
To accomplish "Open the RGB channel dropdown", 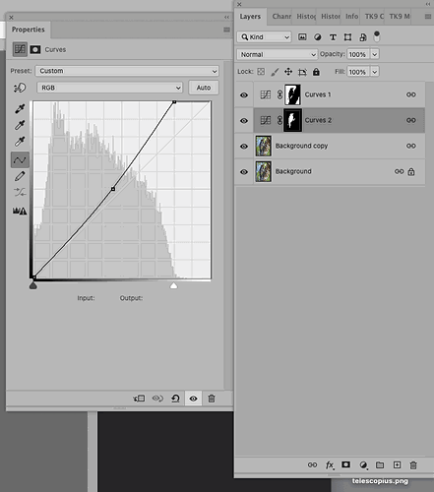I will pos(109,88).
